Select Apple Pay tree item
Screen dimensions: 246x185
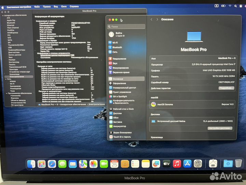tap(11, 20)
